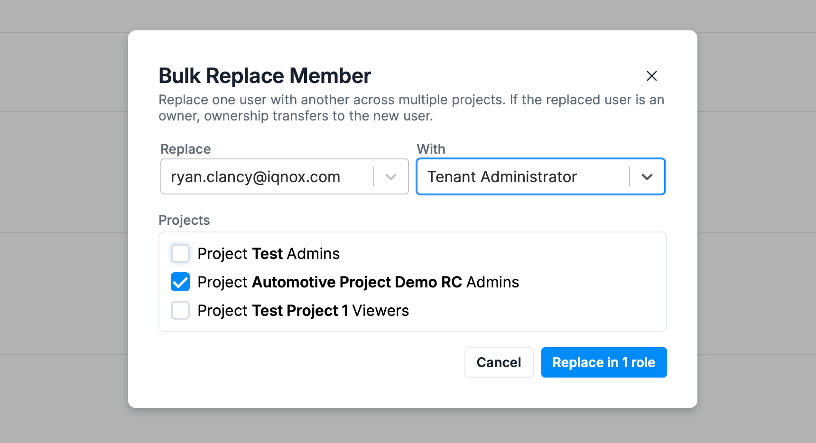Click the ownership transfer description text

coord(411,108)
